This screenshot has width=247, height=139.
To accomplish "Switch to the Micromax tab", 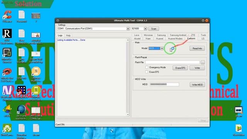I will [148, 35].
